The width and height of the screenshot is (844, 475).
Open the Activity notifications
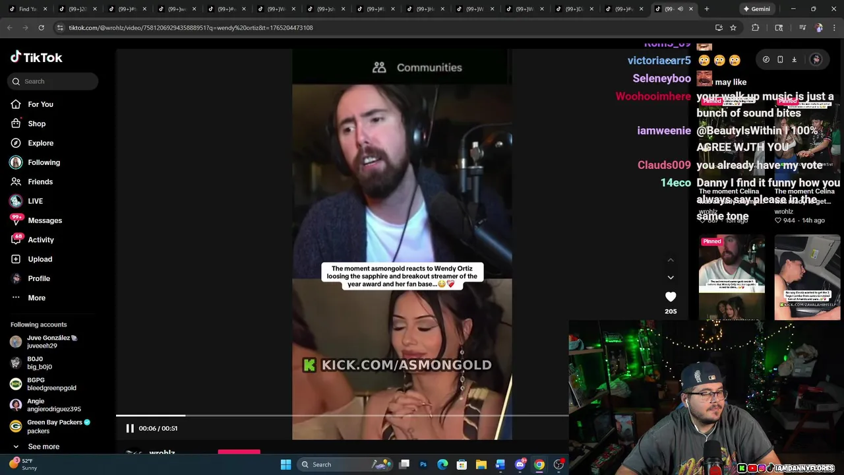click(x=40, y=239)
